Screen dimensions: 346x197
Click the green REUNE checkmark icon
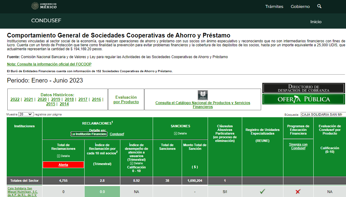[262, 192]
